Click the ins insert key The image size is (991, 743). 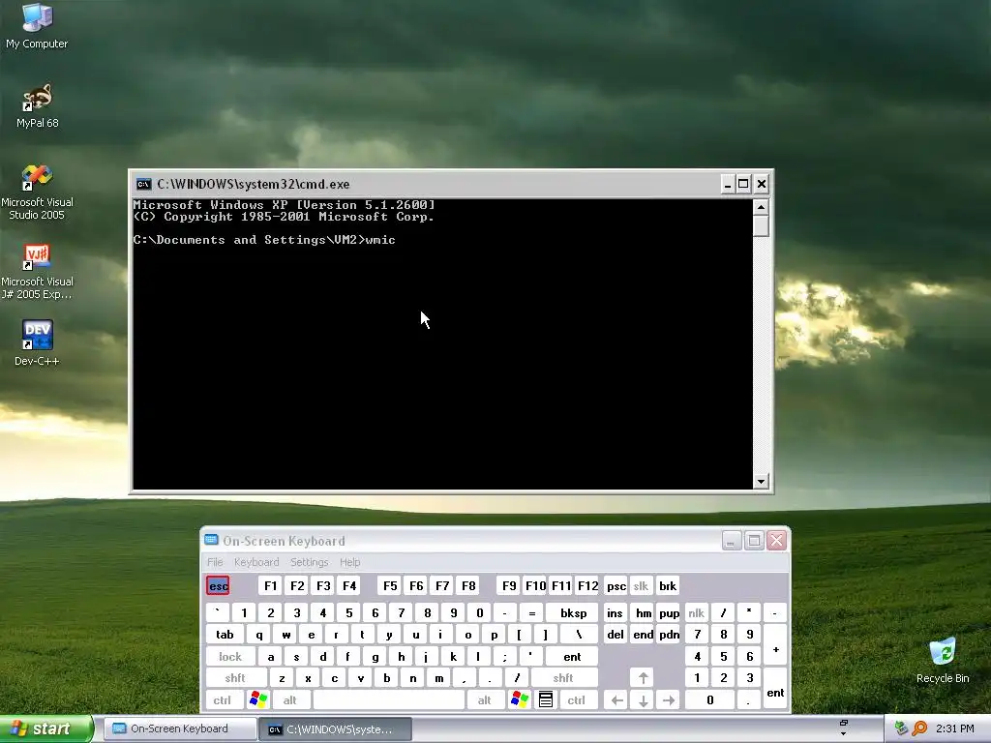click(x=615, y=612)
